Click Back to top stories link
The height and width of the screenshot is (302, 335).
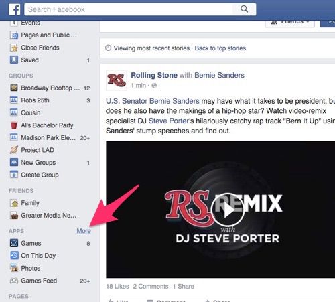click(x=220, y=48)
